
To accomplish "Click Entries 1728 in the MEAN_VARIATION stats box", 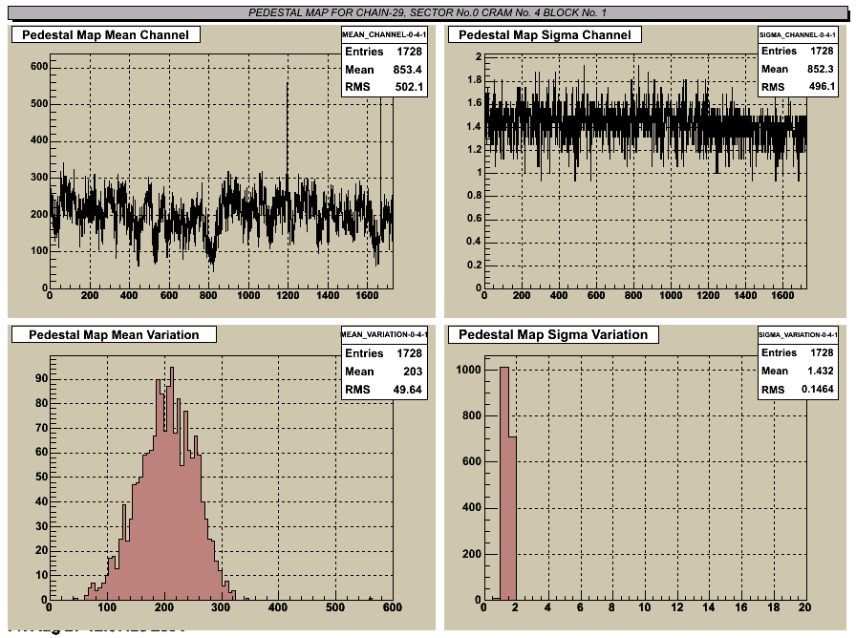I will click(383, 353).
